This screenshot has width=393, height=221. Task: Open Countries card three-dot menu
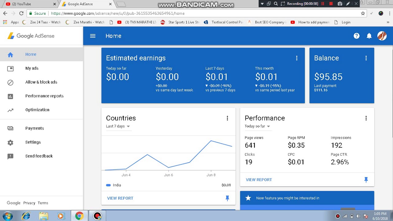tap(227, 118)
